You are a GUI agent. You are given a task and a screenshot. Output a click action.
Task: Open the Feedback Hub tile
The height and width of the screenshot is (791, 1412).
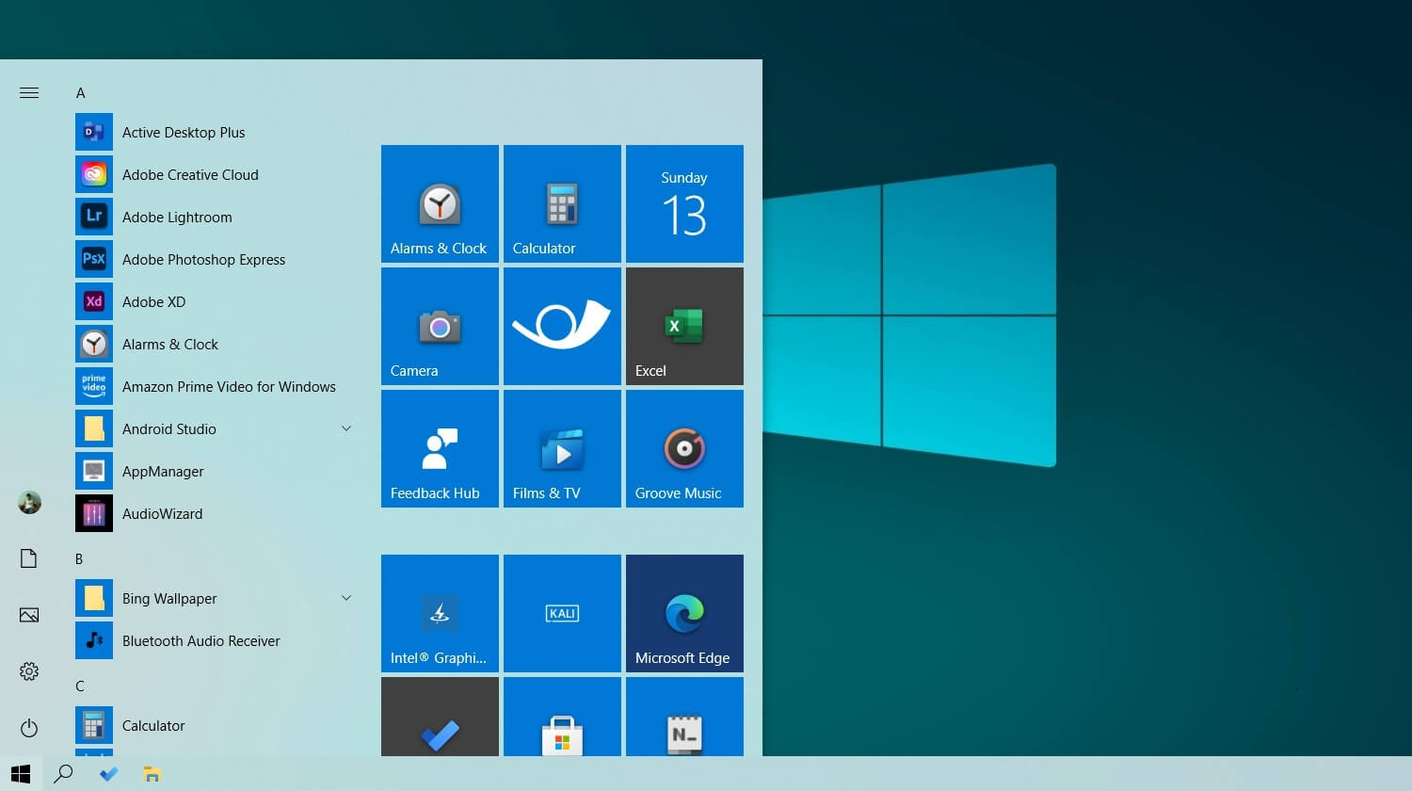[440, 448]
